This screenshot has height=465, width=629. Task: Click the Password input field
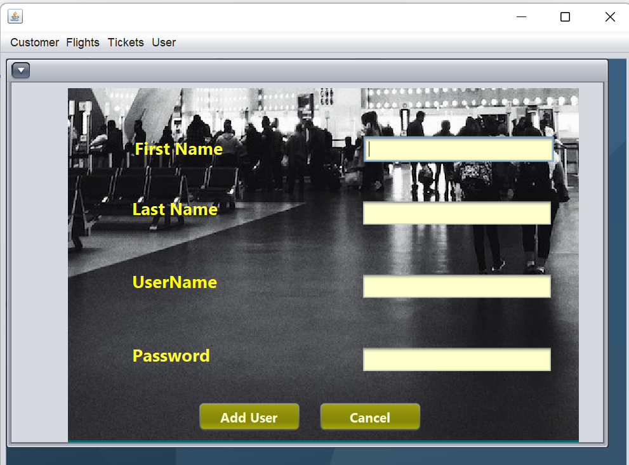pyautogui.click(x=456, y=360)
